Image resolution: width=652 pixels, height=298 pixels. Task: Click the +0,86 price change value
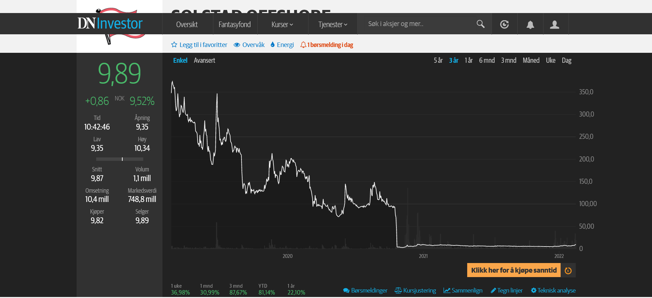[97, 101]
